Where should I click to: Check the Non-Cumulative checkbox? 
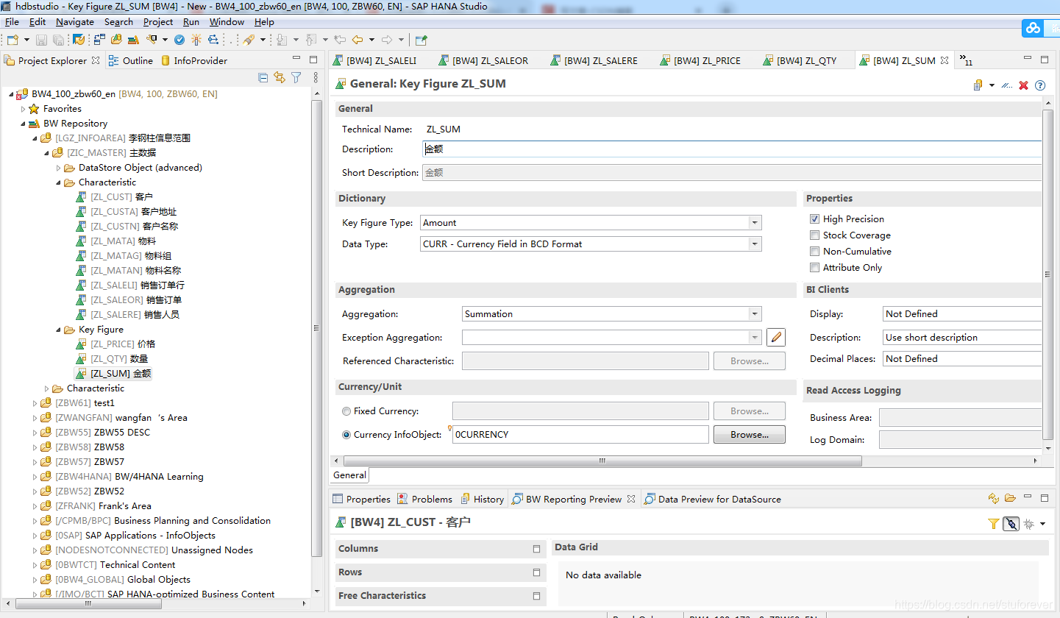[814, 251]
